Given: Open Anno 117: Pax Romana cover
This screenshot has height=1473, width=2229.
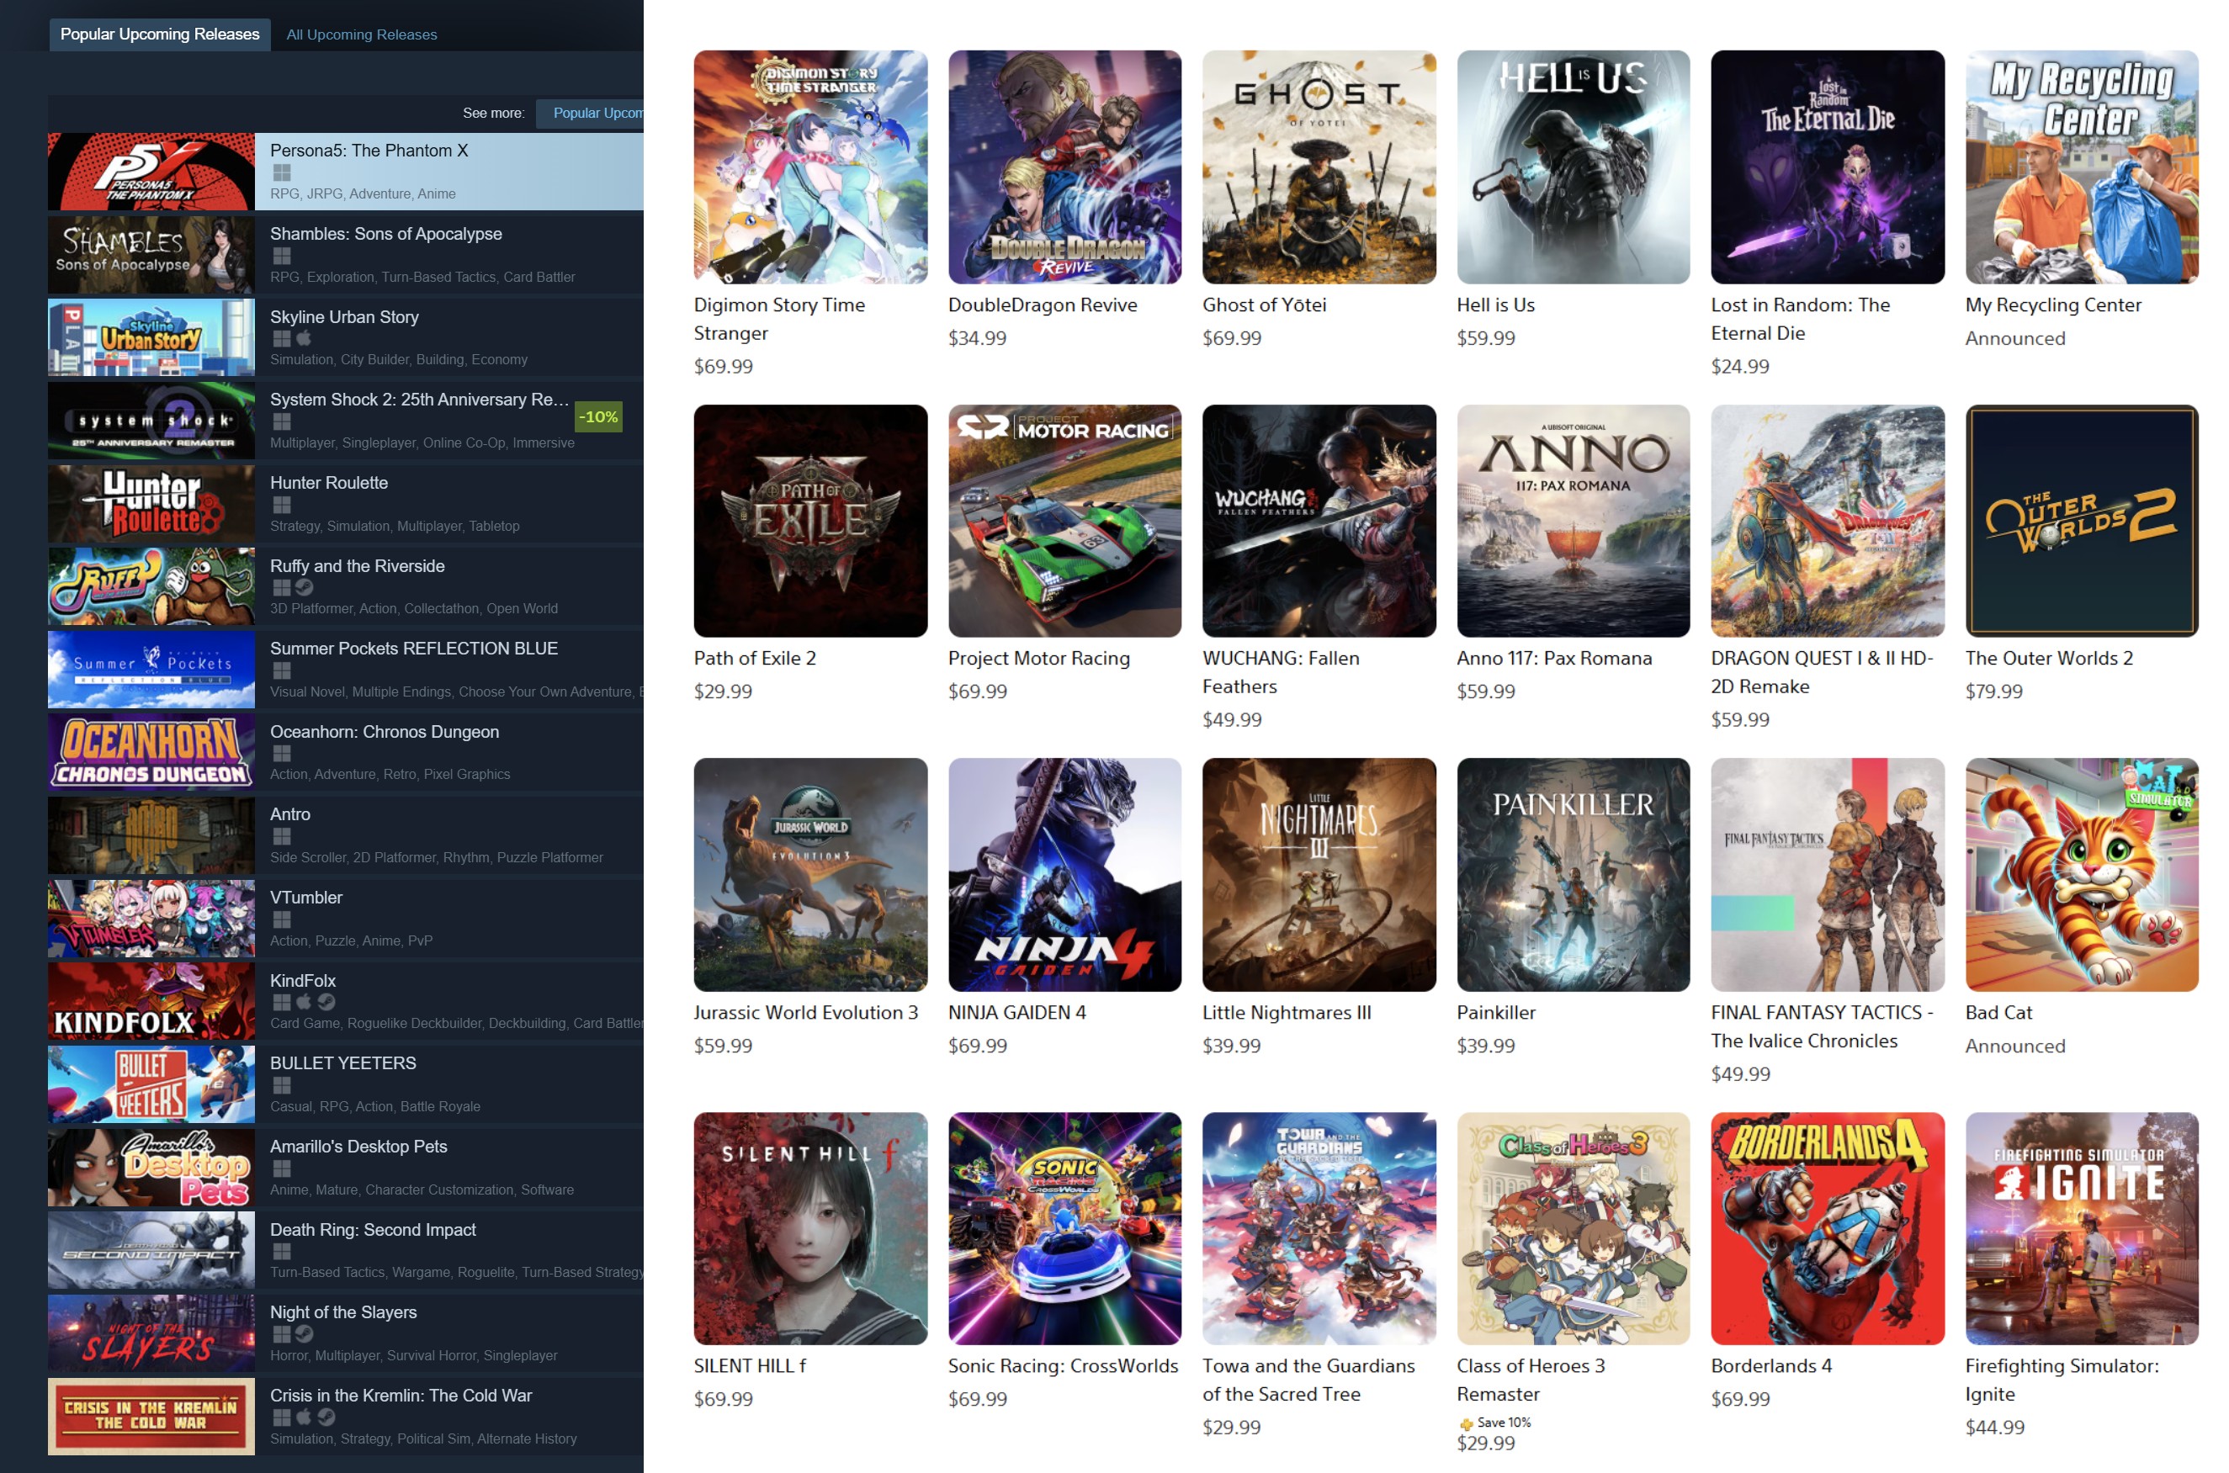Looking at the screenshot, I should (x=1573, y=521).
